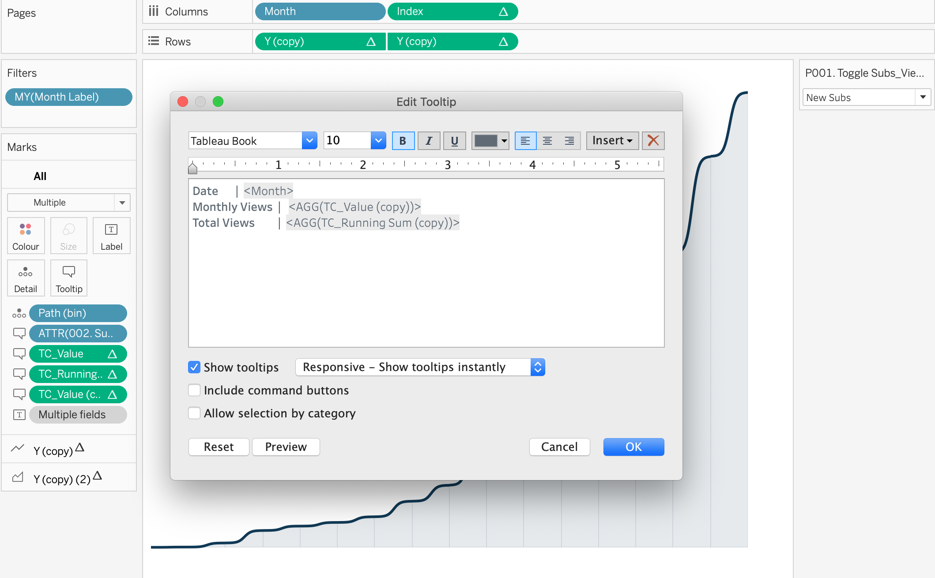
Task: Apply italic formatting to tooltip text
Action: tap(428, 141)
